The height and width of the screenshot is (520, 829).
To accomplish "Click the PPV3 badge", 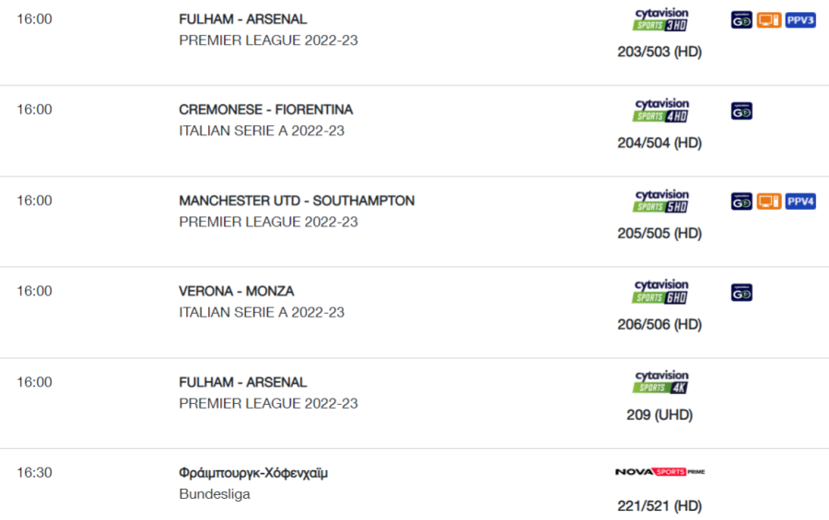I will (x=800, y=20).
